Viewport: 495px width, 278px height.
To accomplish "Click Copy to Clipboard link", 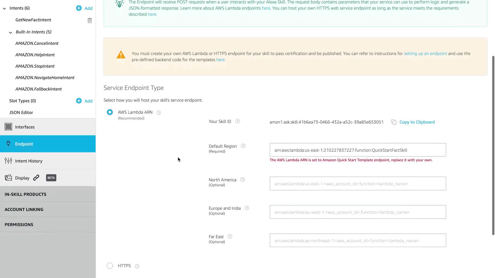I will pyautogui.click(x=417, y=122).
